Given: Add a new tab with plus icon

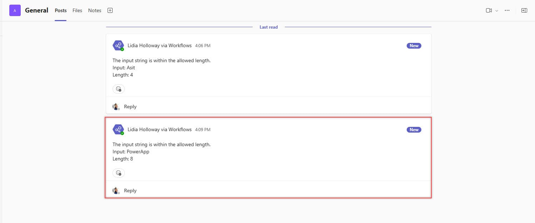Looking at the screenshot, I should [110, 10].
